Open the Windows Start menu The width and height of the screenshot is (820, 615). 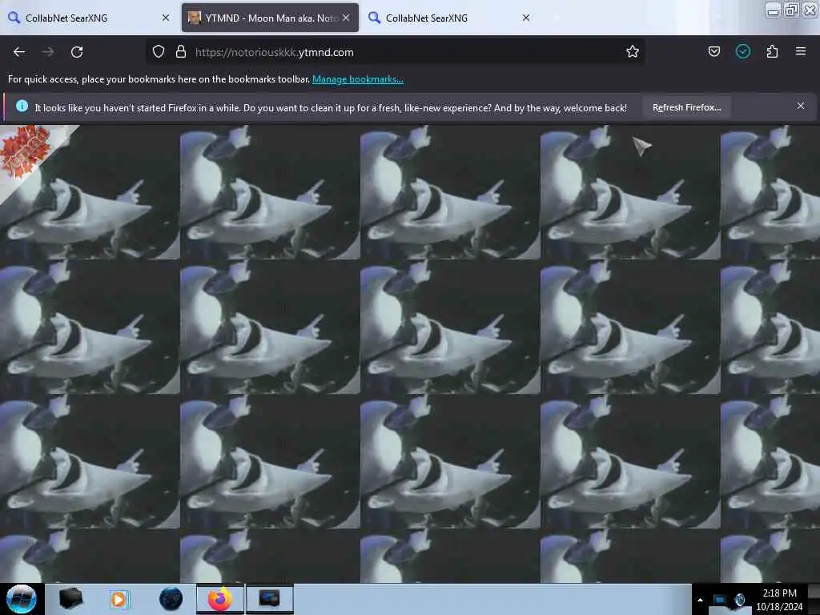pyautogui.click(x=22, y=599)
